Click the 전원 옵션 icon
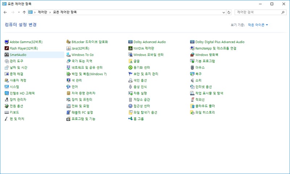This screenshot has height=174, width=290. point(7,106)
